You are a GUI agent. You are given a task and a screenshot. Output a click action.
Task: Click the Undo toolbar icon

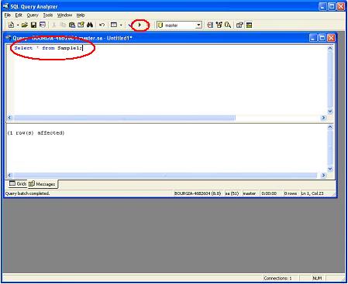102,25
